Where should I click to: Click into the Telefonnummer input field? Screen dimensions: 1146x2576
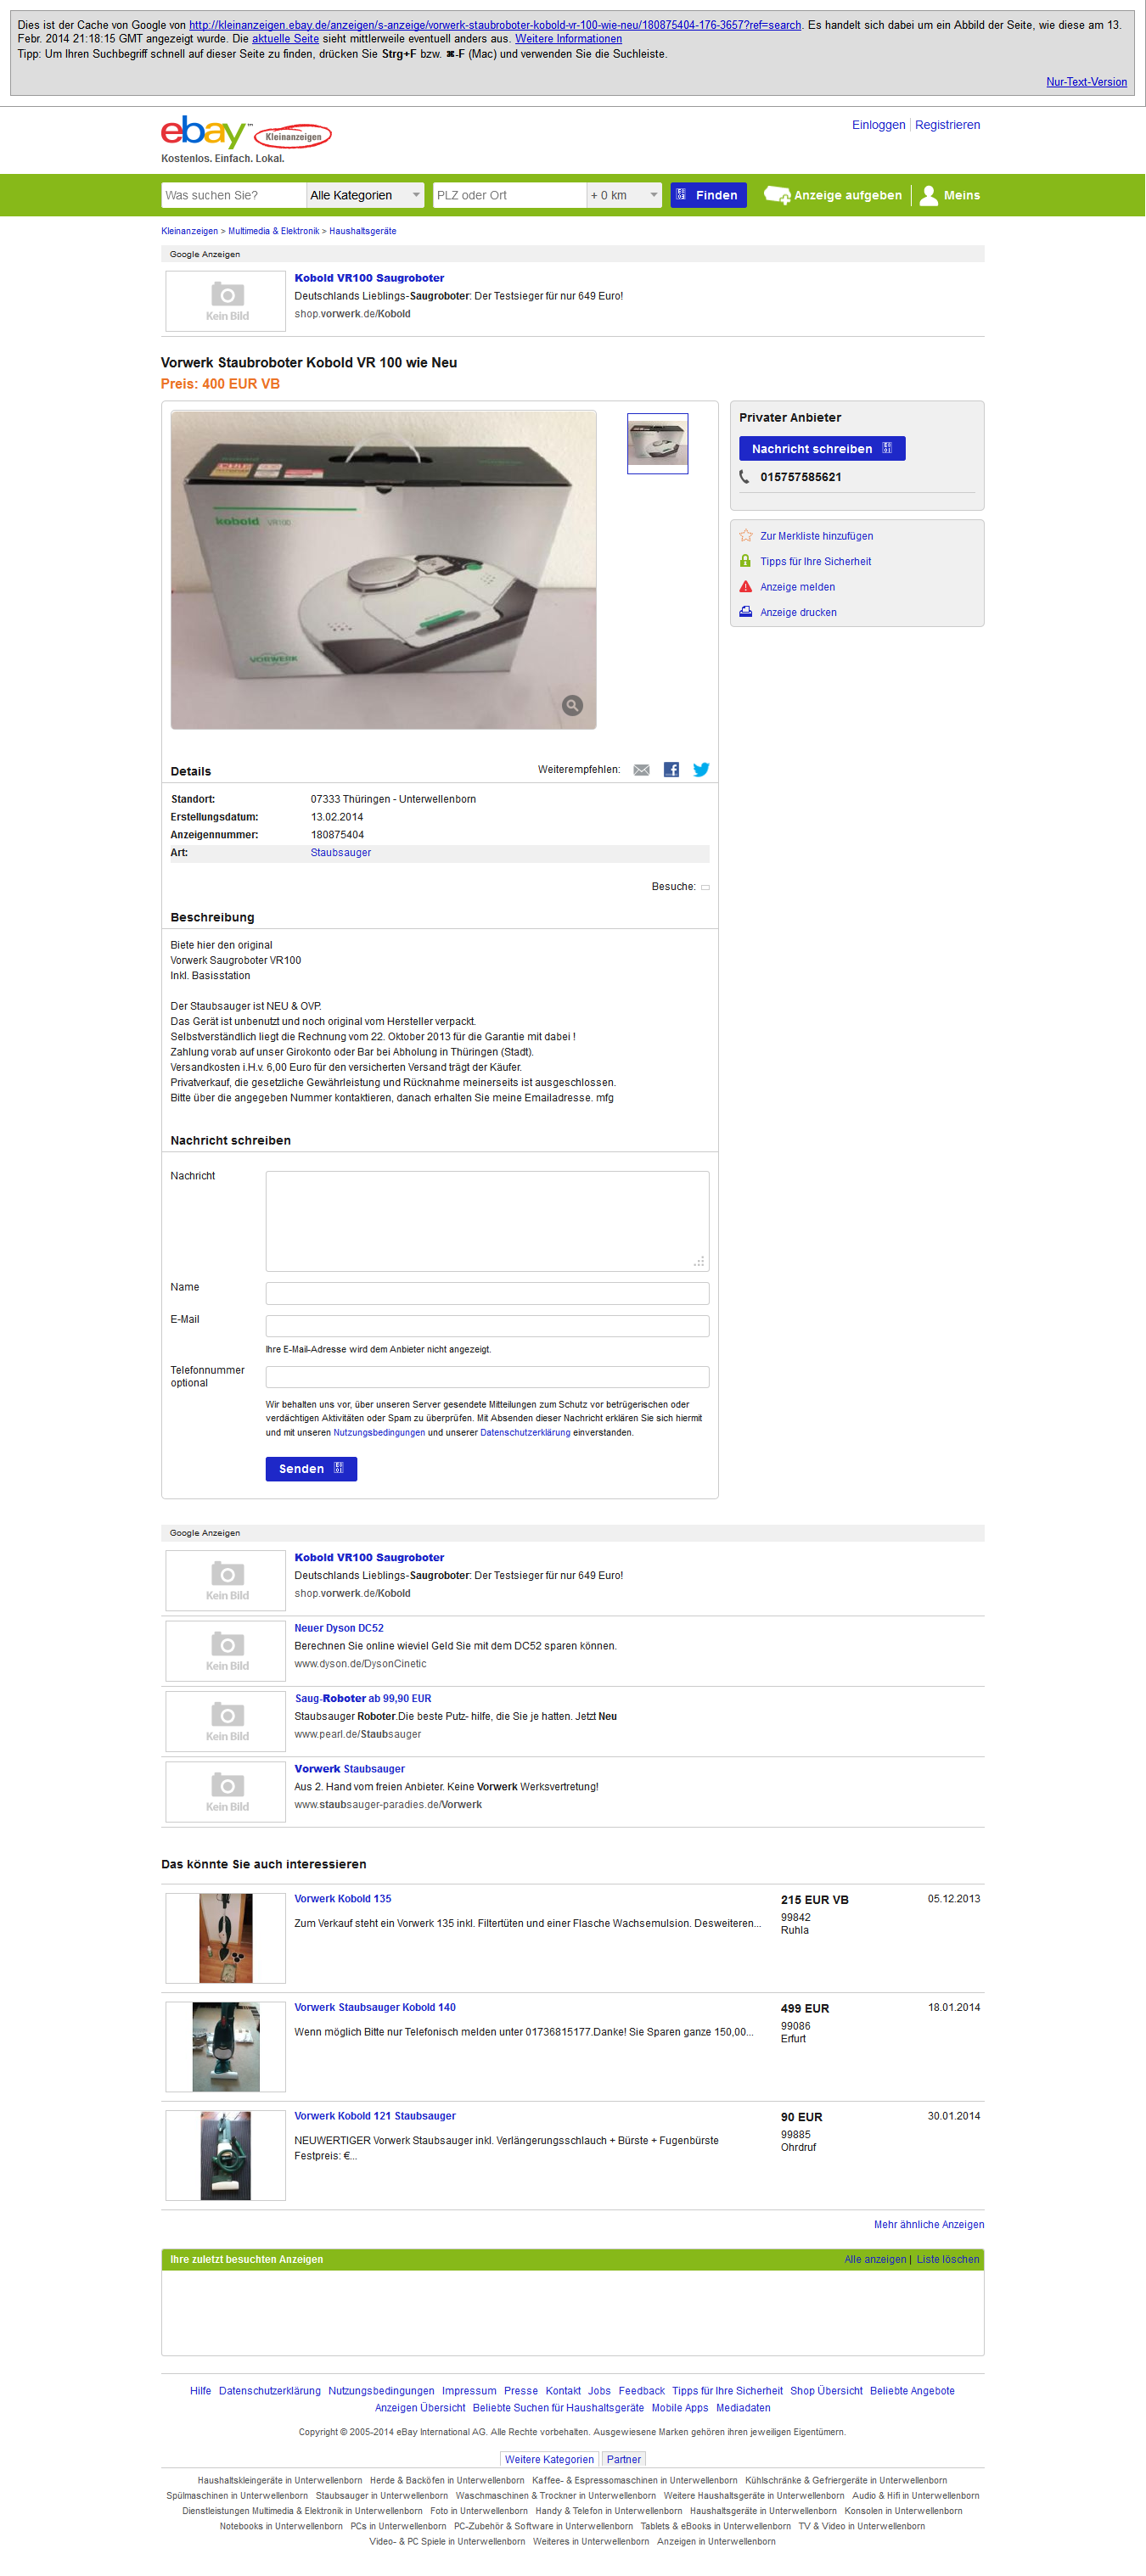[x=487, y=1377]
